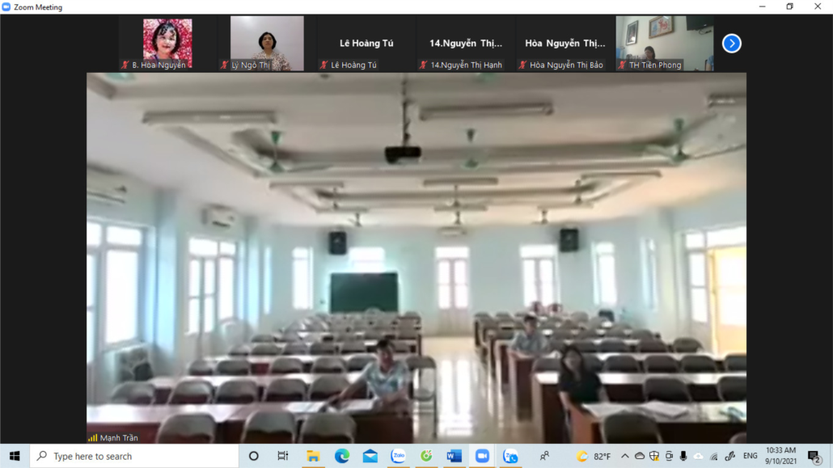Click the Type here to search box
Screen dimensions: 833x468
(x=134, y=456)
